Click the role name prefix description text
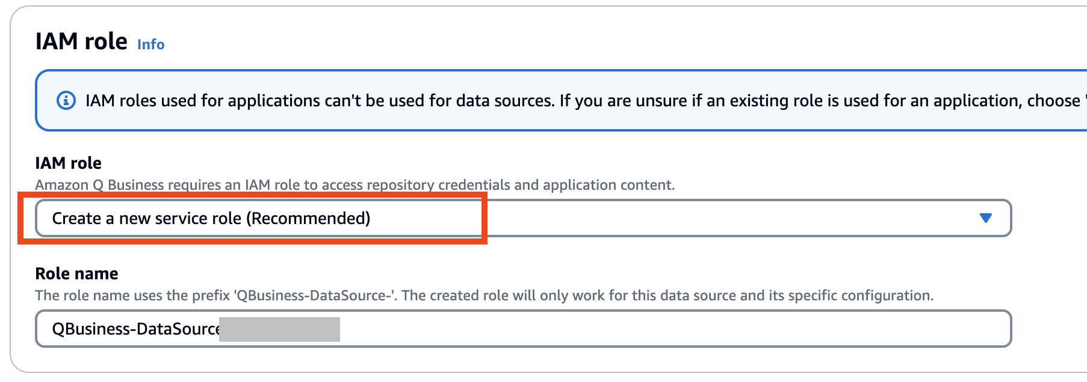Screen dimensions: 1087x382 pyautogui.click(x=484, y=296)
